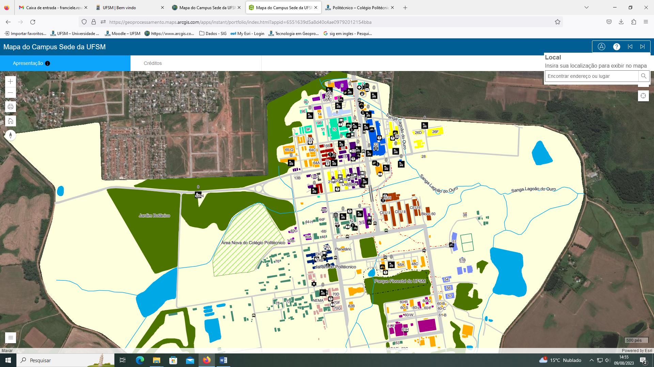Select the Apresentação tab
Screen dimensions: 654x367
pos(28,63)
